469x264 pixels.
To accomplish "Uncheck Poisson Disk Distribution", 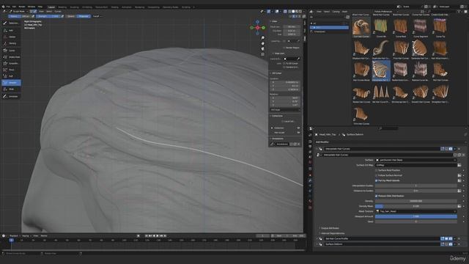I will pyautogui.click(x=377, y=196).
